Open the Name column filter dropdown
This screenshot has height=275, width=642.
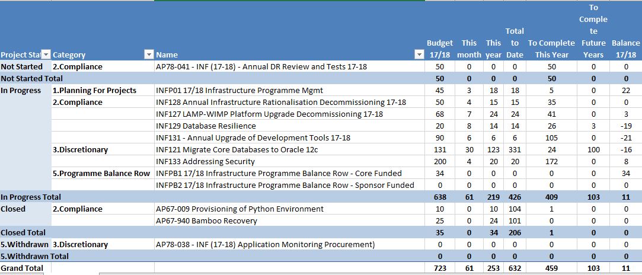point(419,55)
